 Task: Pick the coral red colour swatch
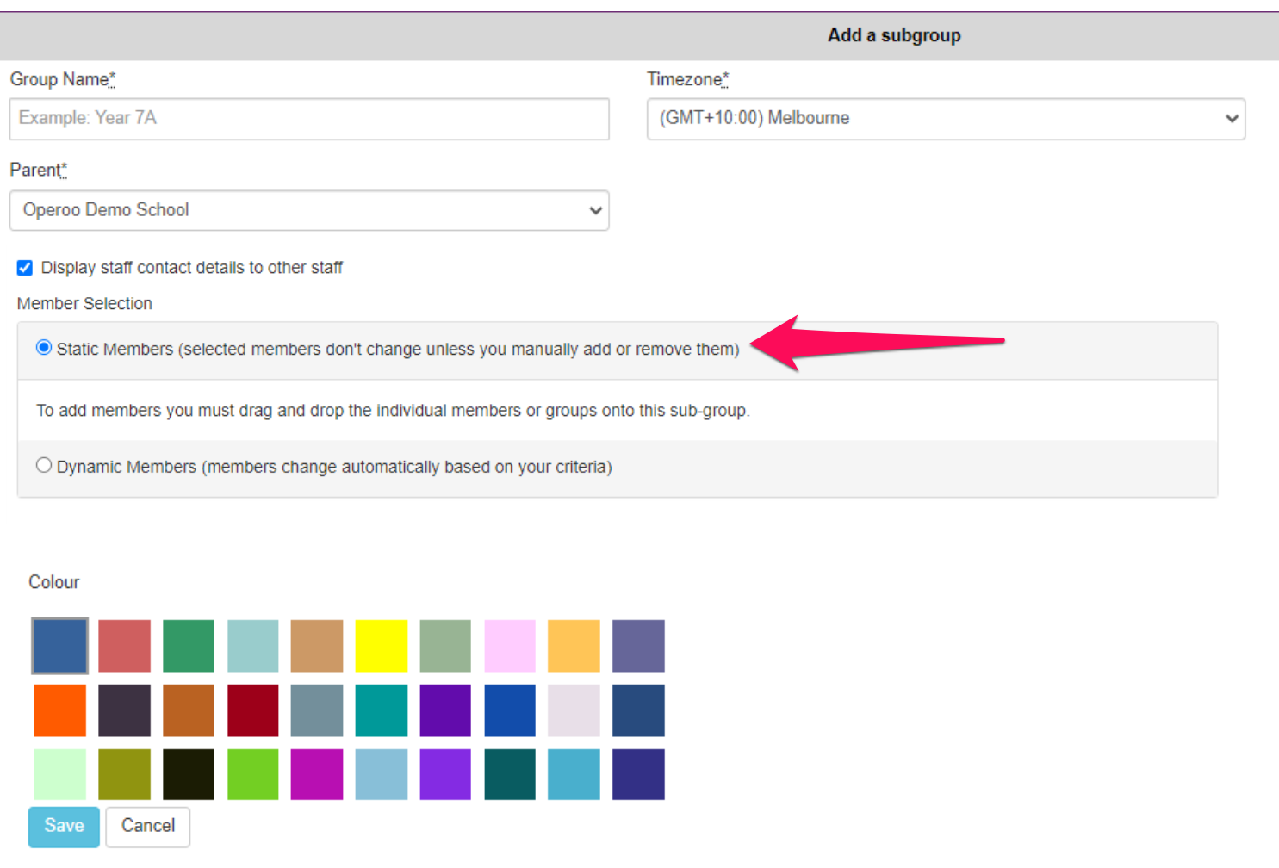tap(125, 646)
